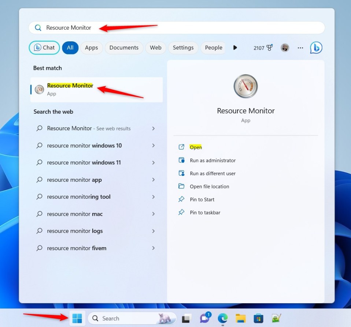Switch to the Settings filter tab
Screen dimensions: 351x327
[x=183, y=48]
